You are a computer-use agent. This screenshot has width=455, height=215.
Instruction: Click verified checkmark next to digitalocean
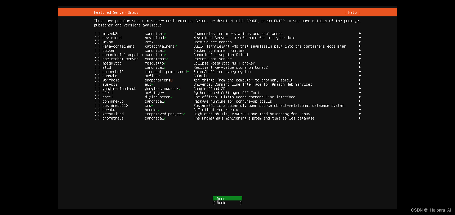tap(171, 97)
